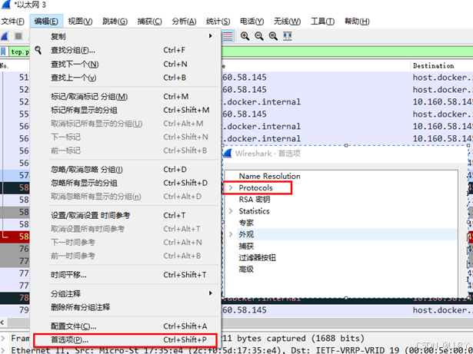Open the 工具(T) menu
The width and height of the screenshot is (473, 354).
(x=322, y=22)
